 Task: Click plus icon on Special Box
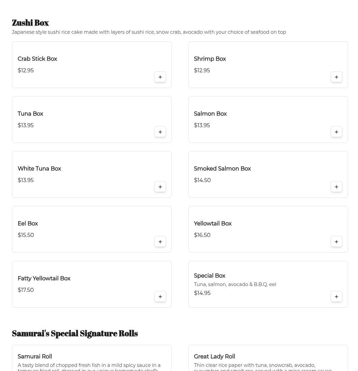pos(336,297)
